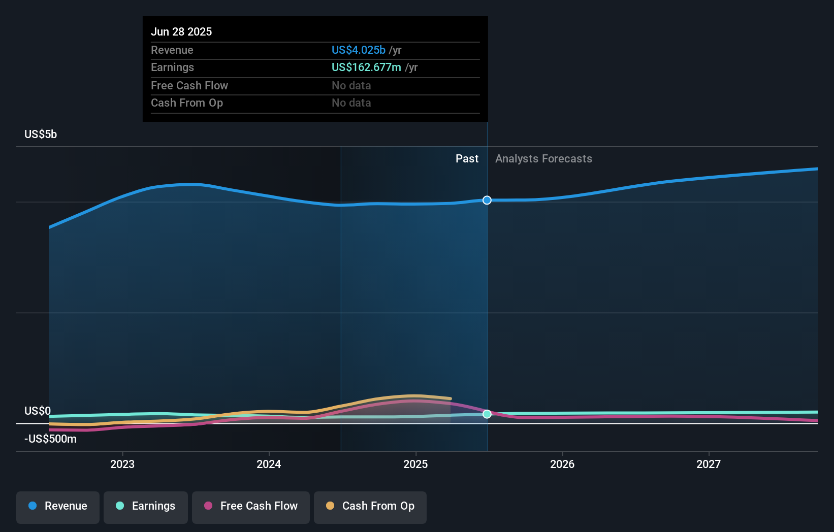Image resolution: width=834 pixels, height=532 pixels.
Task: Click the -US$500m y-axis label
Action: click(x=50, y=439)
